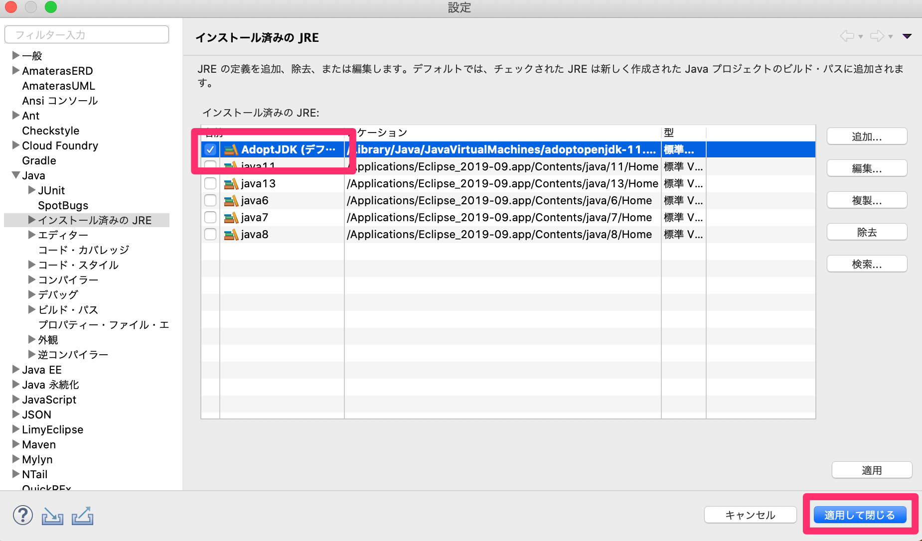This screenshot has height=541, width=922.
Task: Click the forward navigation arrow icon
Action: click(877, 36)
